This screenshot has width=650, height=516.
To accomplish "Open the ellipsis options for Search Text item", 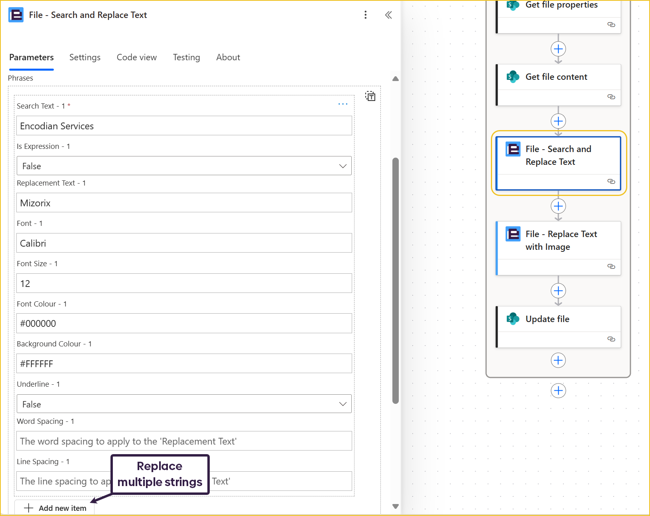I will point(343,104).
